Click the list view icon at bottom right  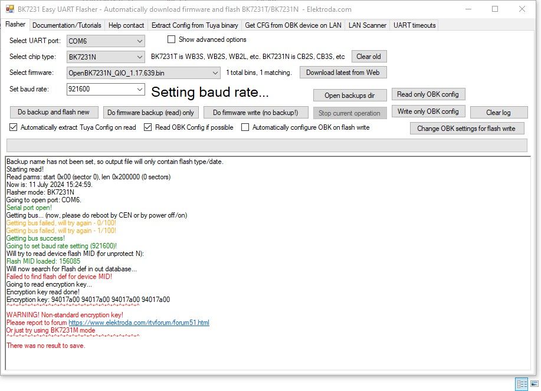click(522, 384)
